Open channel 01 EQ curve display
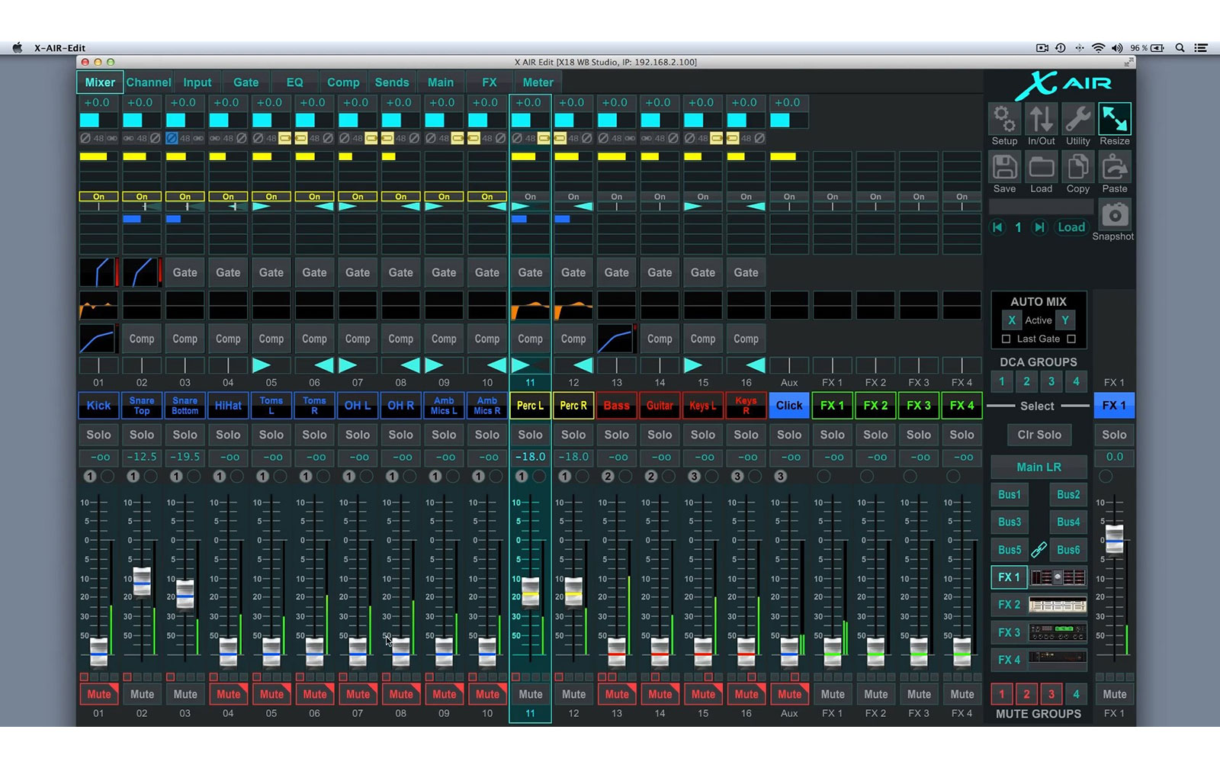1220x768 pixels. (x=98, y=306)
